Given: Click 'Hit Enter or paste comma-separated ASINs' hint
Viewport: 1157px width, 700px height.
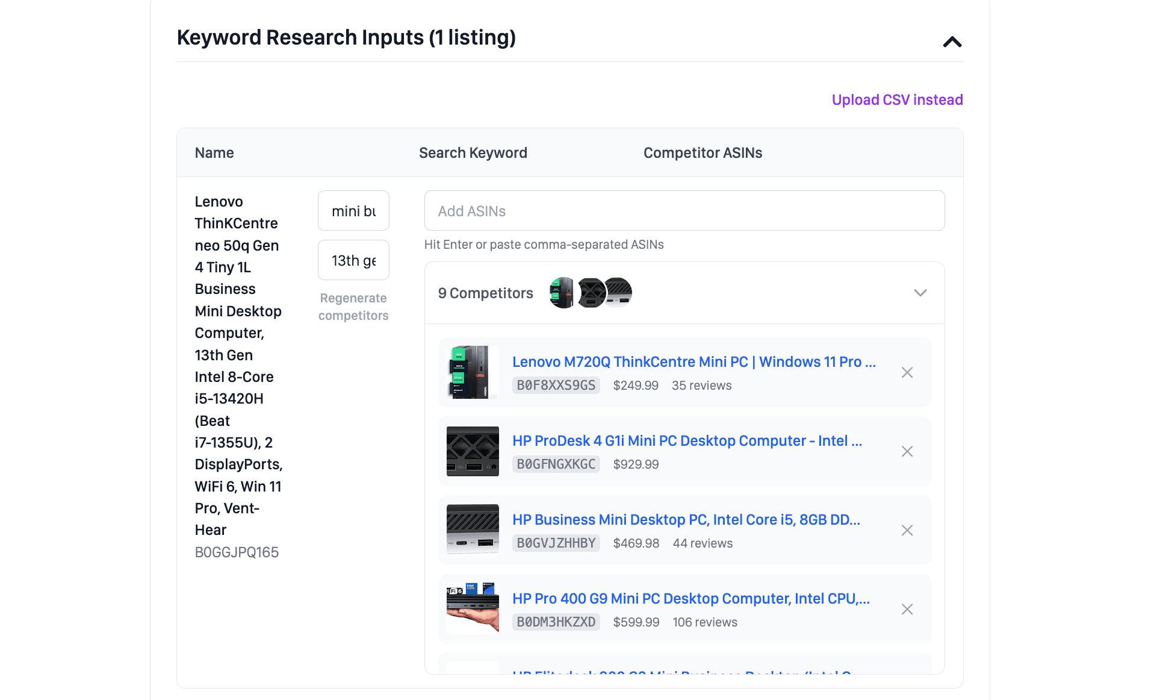Looking at the screenshot, I should click(544, 245).
